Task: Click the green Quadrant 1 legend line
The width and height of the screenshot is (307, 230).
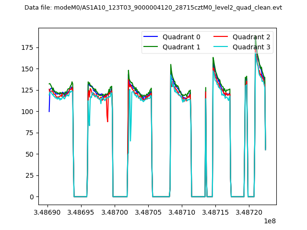Action: pos(152,47)
